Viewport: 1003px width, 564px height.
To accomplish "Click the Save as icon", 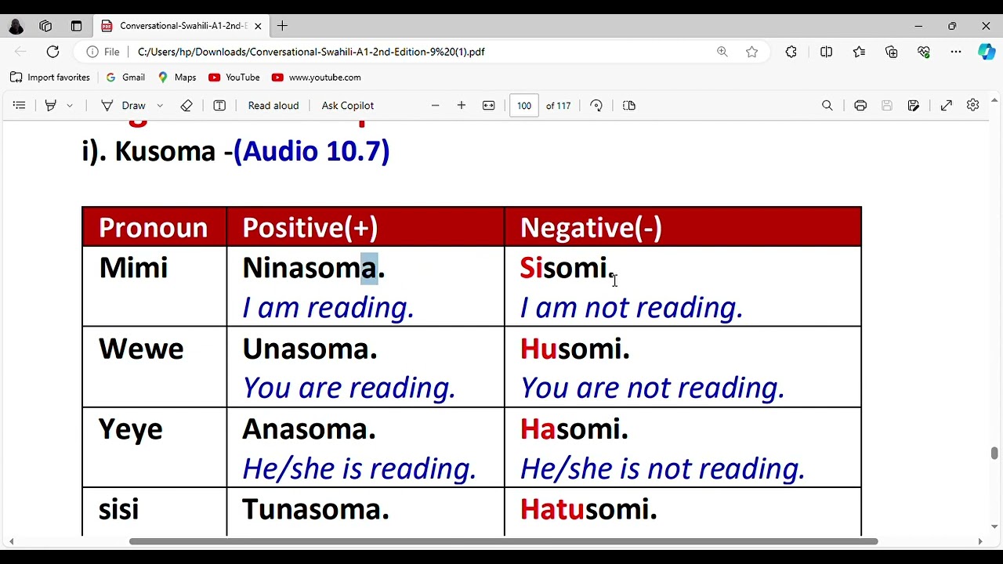I will pyautogui.click(x=914, y=106).
